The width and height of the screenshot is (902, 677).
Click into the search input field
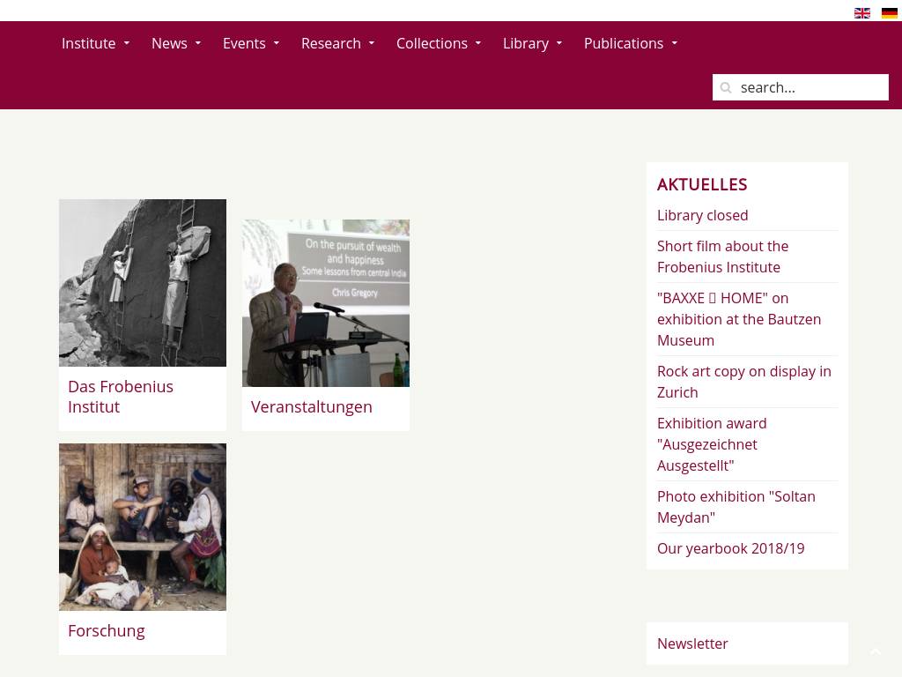800,87
